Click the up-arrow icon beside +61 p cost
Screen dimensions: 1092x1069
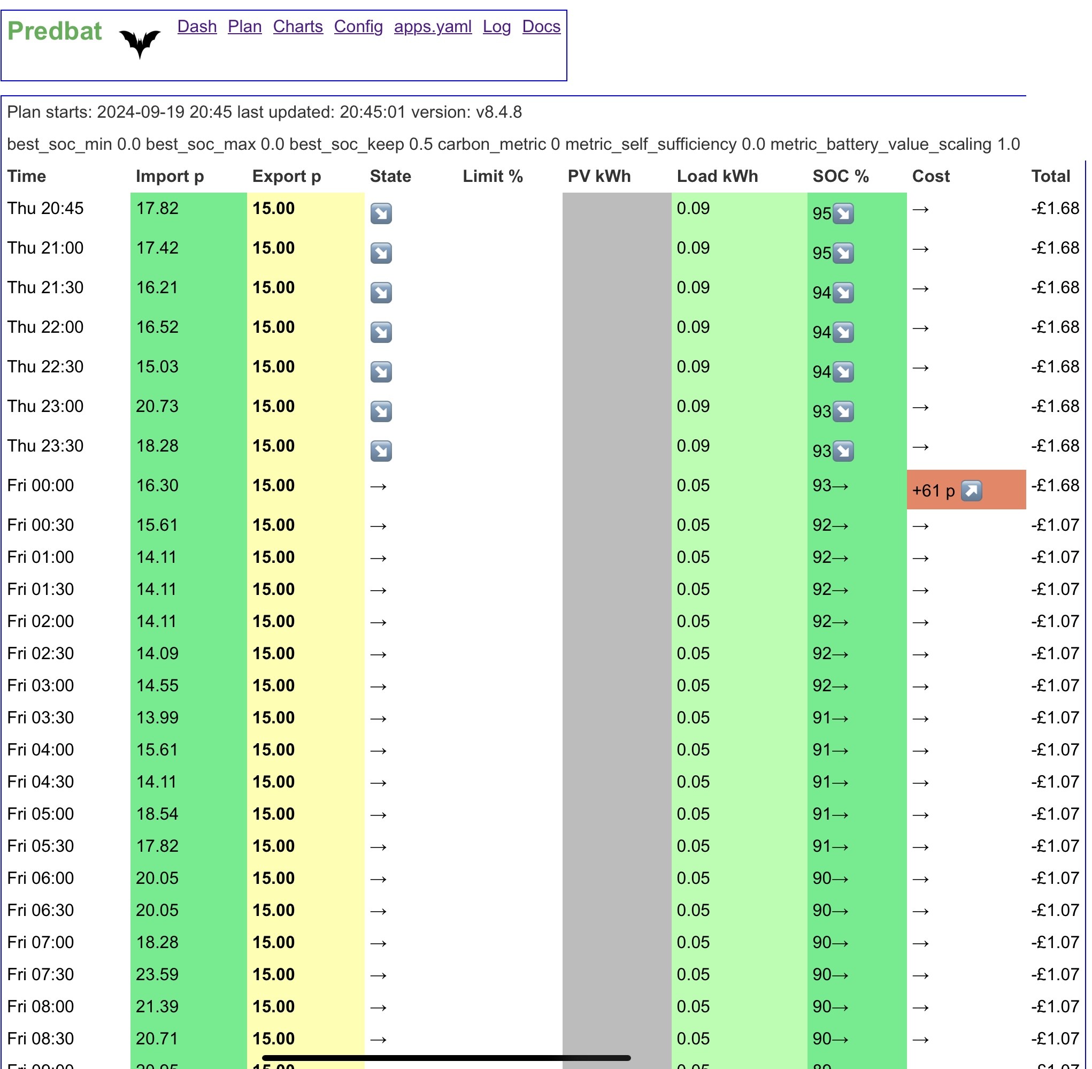click(971, 491)
